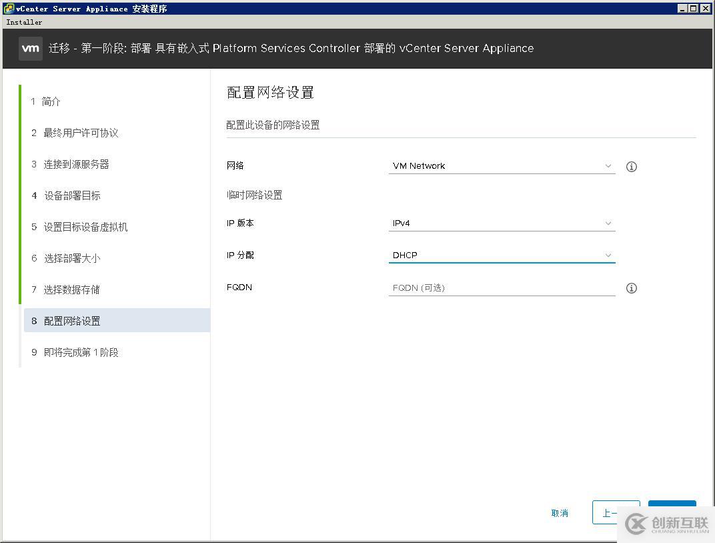715x543 pixels.
Task: Go to step 2 最终用户许可协议
Action: tap(75, 133)
